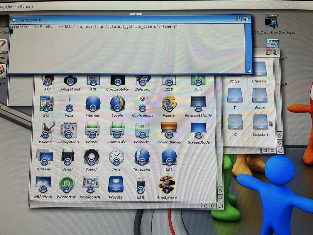The image size is (313, 235).
Task: Click up arrow in drawer window scrollbar
Action: point(280,136)
